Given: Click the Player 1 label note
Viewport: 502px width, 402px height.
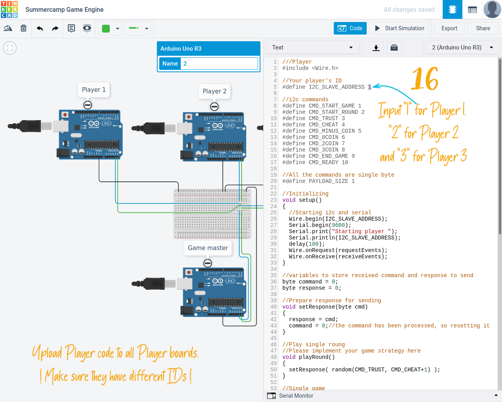Looking at the screenshot, I should pyautogui.click(x=94, y=90).
